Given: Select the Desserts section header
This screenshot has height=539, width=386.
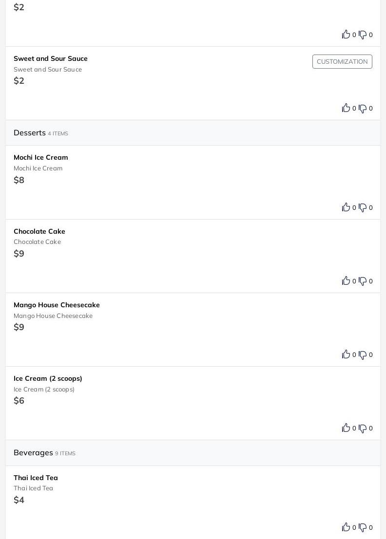Looking at the screenshot, I should [x=193, y=133].
